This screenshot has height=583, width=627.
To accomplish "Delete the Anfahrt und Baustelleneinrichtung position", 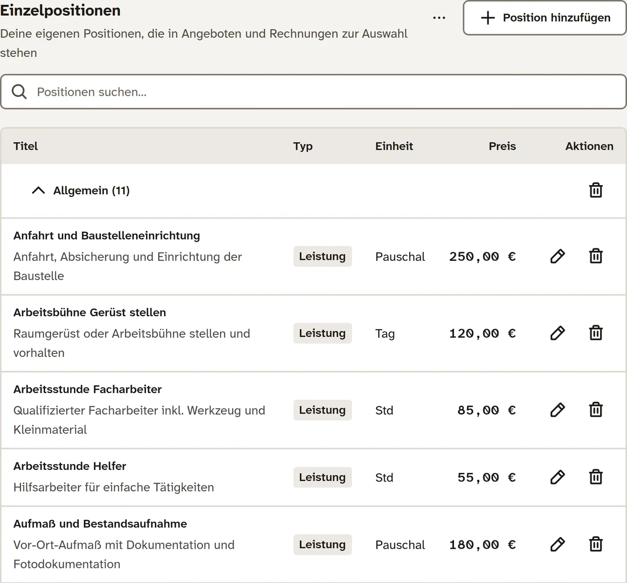I will (x=596, y=257).
